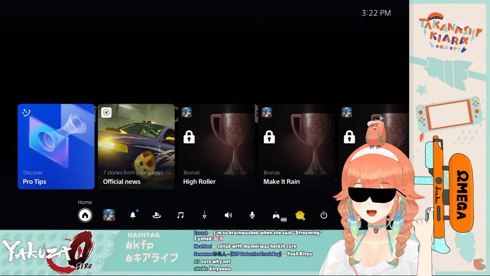
Task: Click the lock icon on High Roller
Action: [x=189, y=137]
